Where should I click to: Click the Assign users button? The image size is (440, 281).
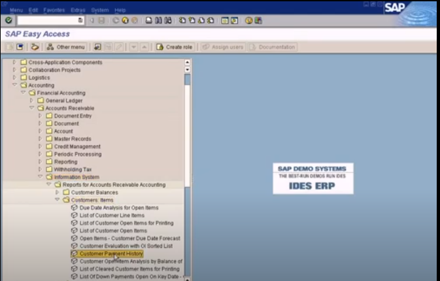[x=223, y=47]
